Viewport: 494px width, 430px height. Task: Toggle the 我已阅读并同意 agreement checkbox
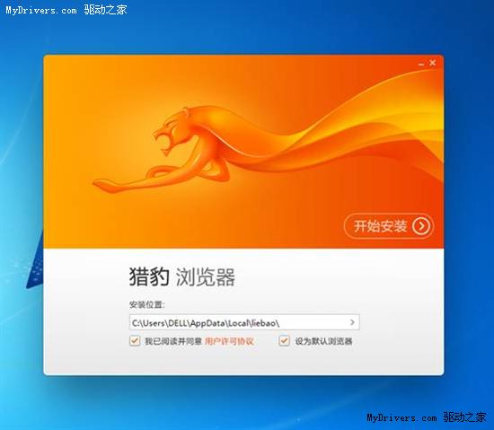(135, 341)
